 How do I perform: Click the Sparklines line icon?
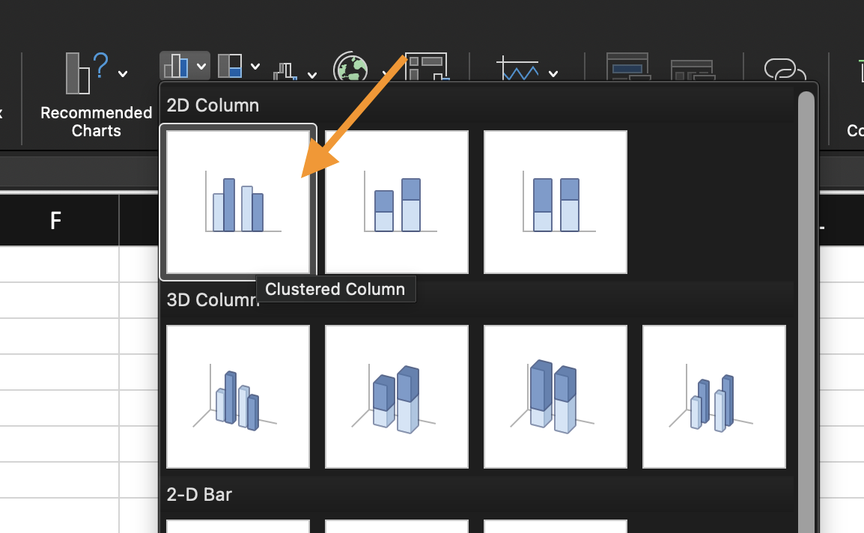point(518,70)
